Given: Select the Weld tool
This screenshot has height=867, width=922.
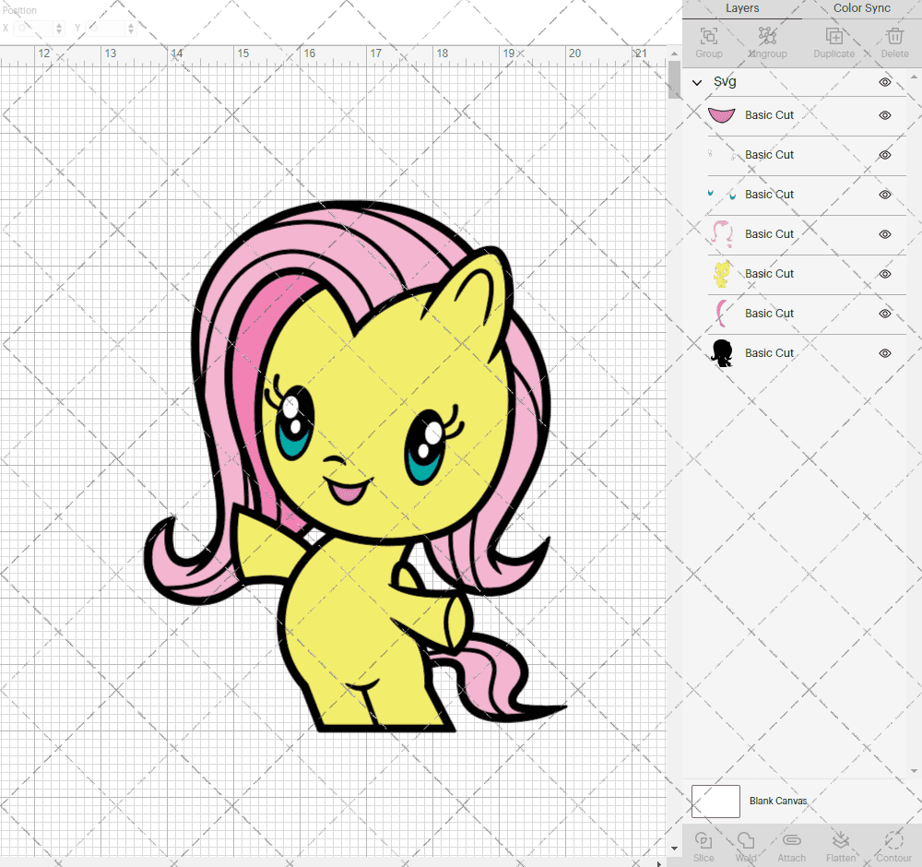Looking at the screenshot, I should coord(746,840).
